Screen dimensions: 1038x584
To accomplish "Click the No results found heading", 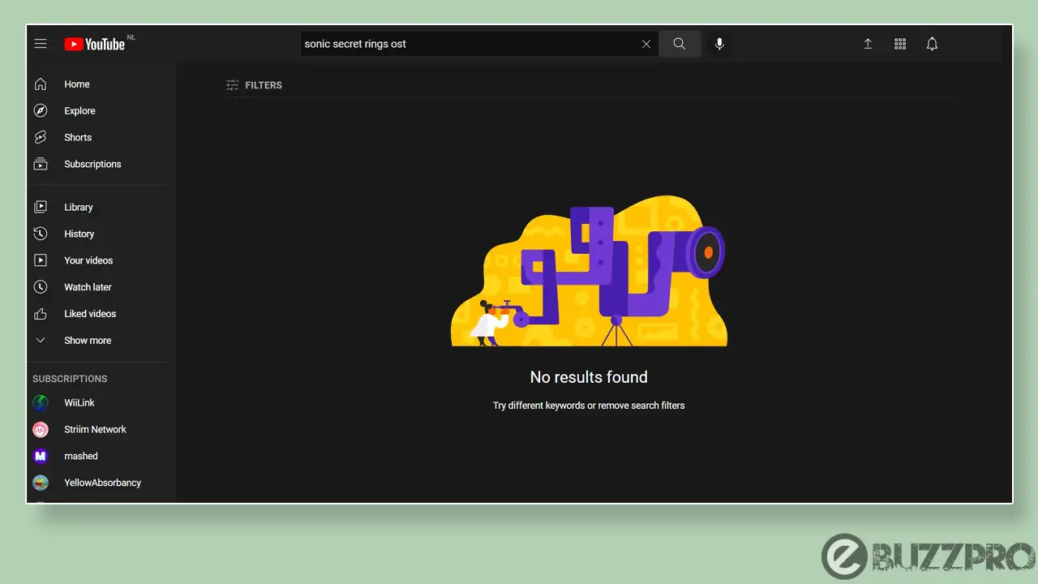I will pyautogui.click(x=589, y=377).
